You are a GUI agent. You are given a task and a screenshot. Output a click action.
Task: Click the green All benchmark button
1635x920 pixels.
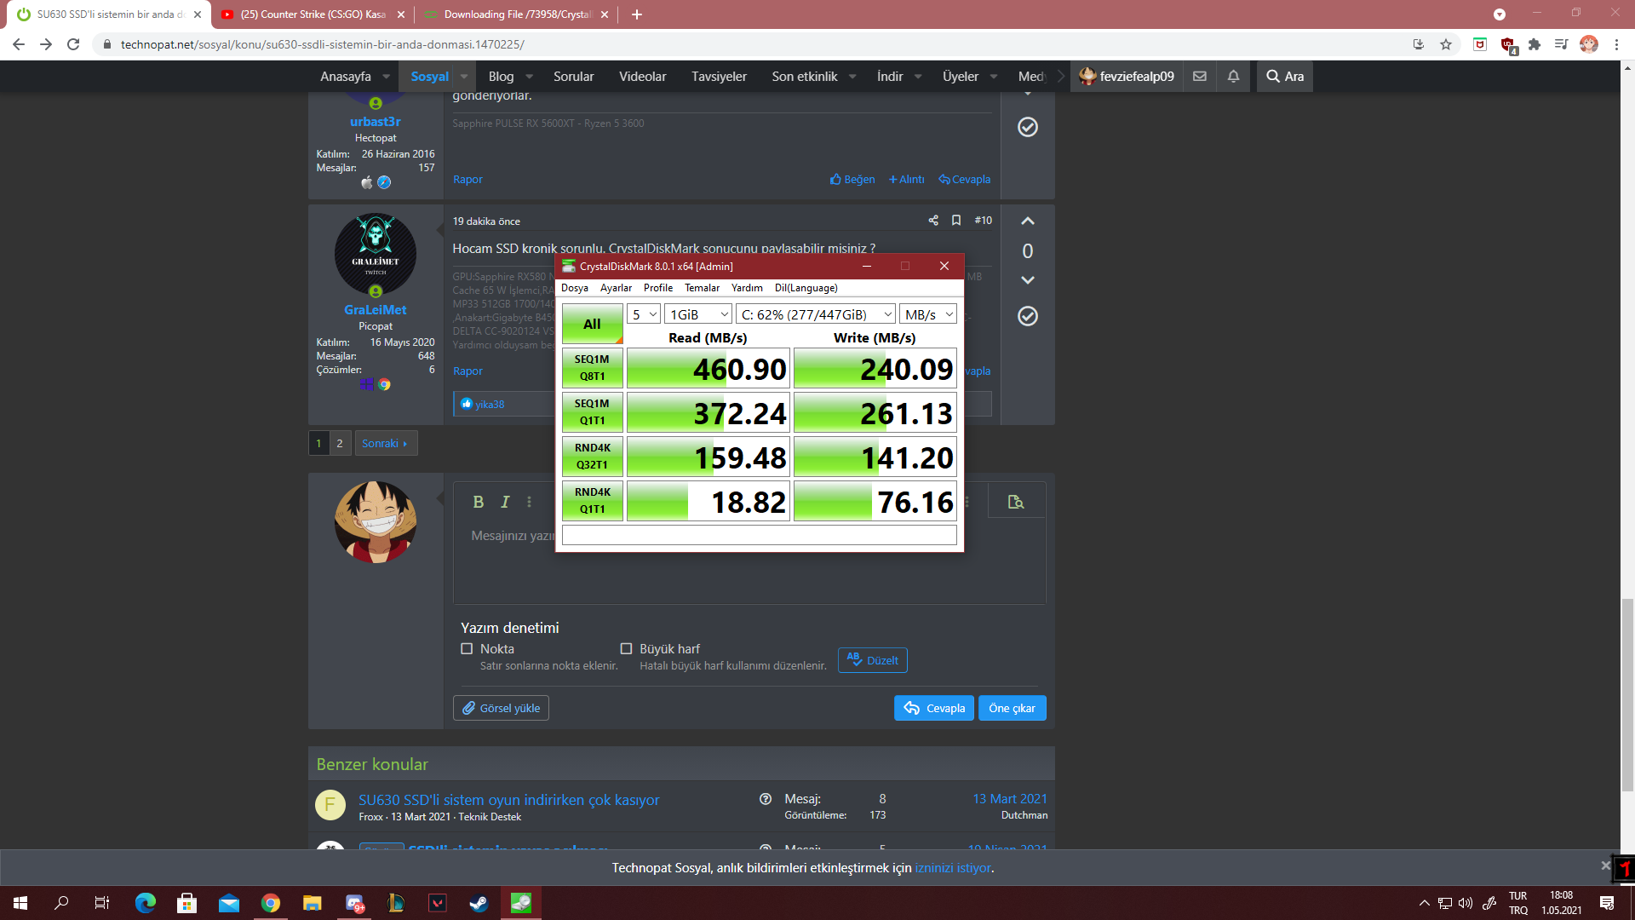tap(592, 325)
